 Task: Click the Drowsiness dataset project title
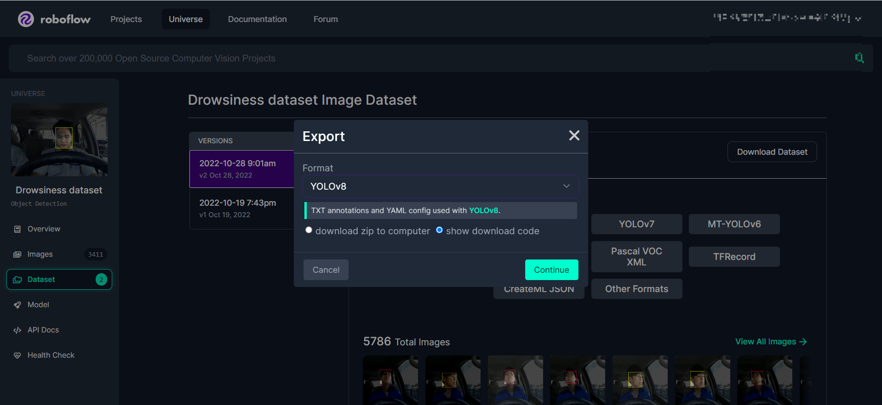[x=59, y=190]
